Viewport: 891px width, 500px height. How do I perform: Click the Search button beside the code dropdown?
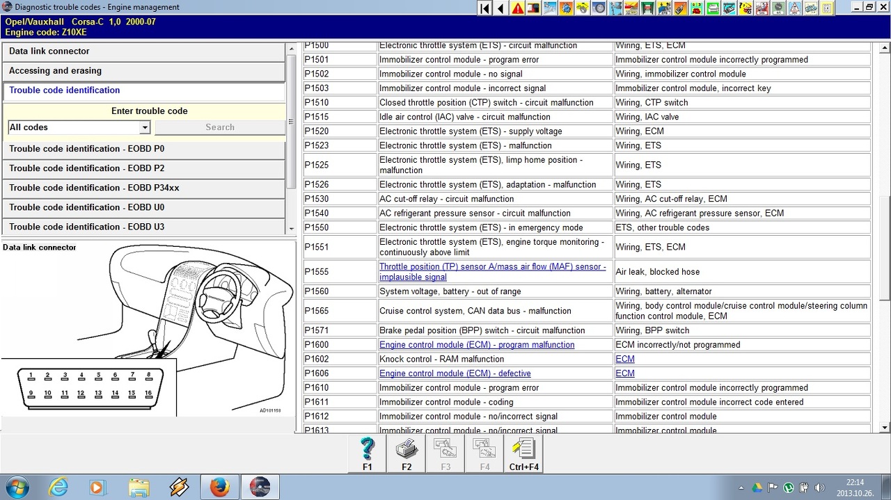220,127
